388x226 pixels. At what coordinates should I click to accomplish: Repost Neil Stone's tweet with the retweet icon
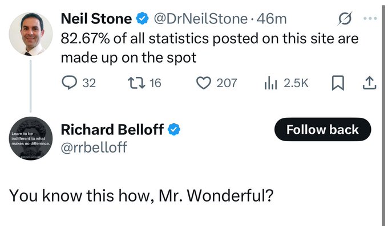click(x=136, y=83)
